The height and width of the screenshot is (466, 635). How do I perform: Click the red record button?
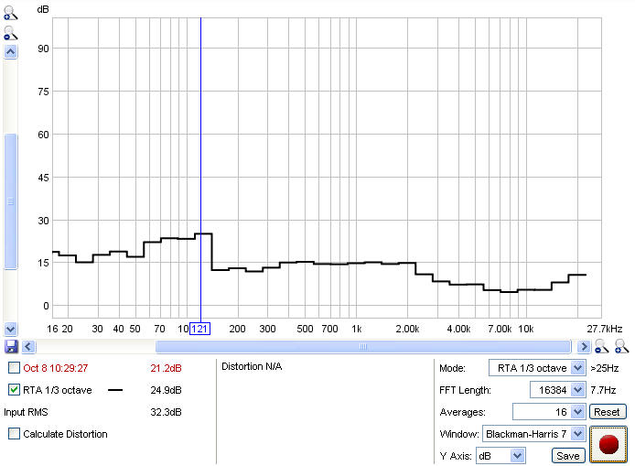click(608, 444)
